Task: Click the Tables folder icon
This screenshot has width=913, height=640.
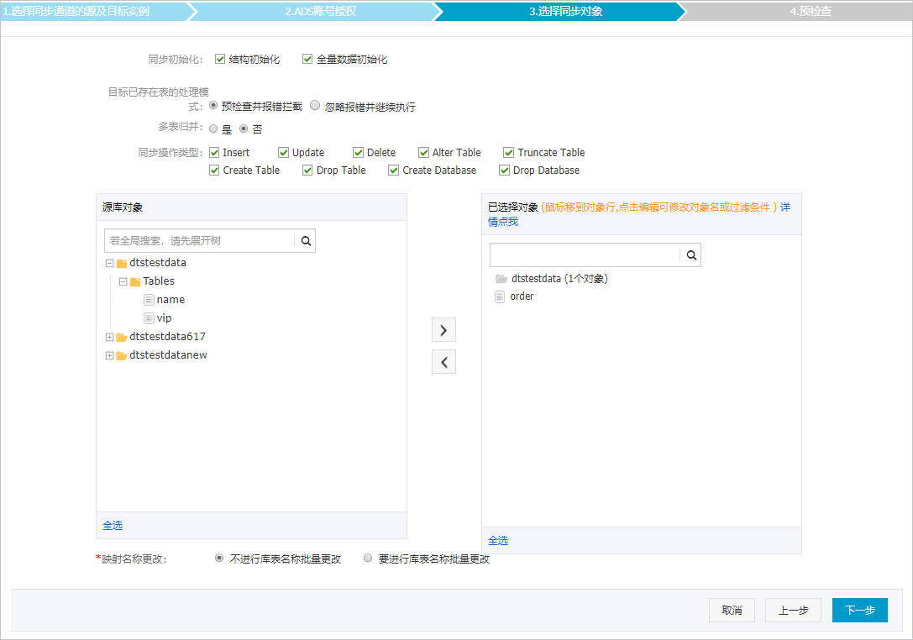Action: (135, 282)
